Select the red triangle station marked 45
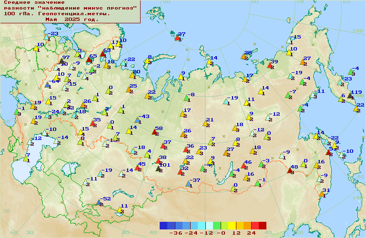 (x=138, y=168)
